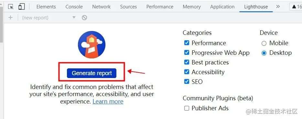The height and width of the screenshot is (119, 302).
Task: Select the Desktop device option
Action: click(x=264, y=53)
